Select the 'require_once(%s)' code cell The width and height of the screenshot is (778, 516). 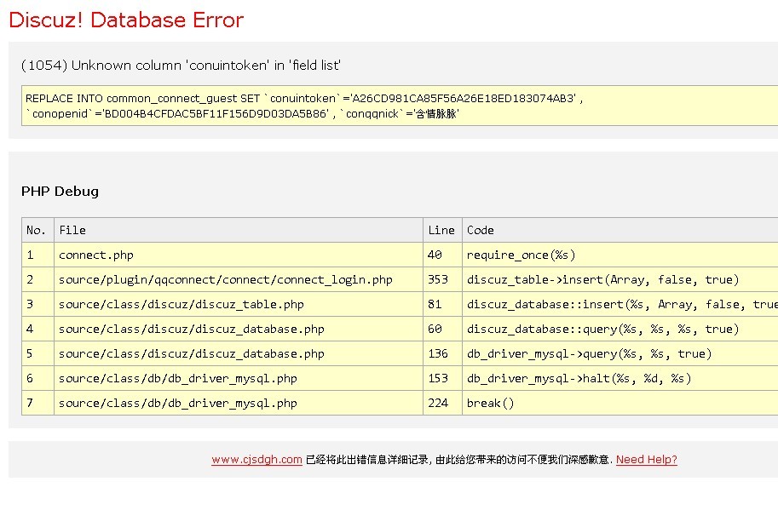pos(620,255)
